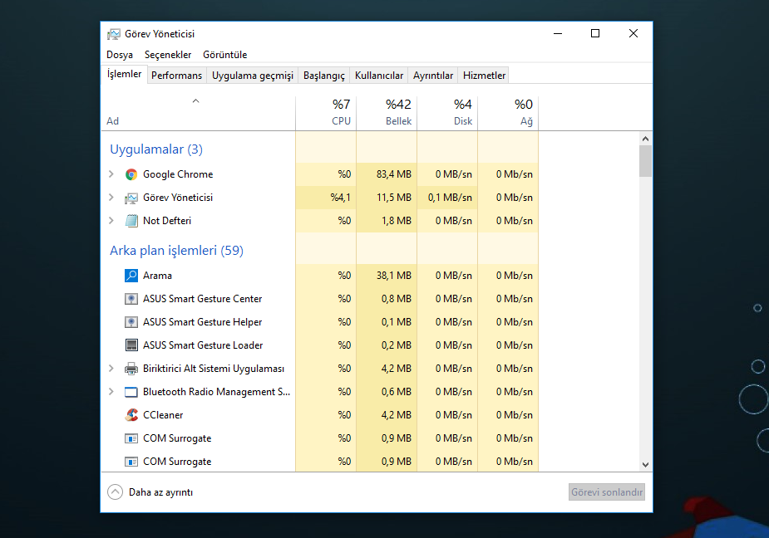Click the scrollbar down arrow
The image size is (769, 538).
(x=645, y=464)
